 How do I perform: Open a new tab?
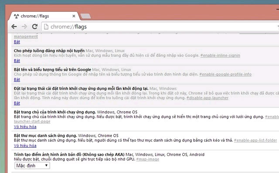(x=86, y=16)
